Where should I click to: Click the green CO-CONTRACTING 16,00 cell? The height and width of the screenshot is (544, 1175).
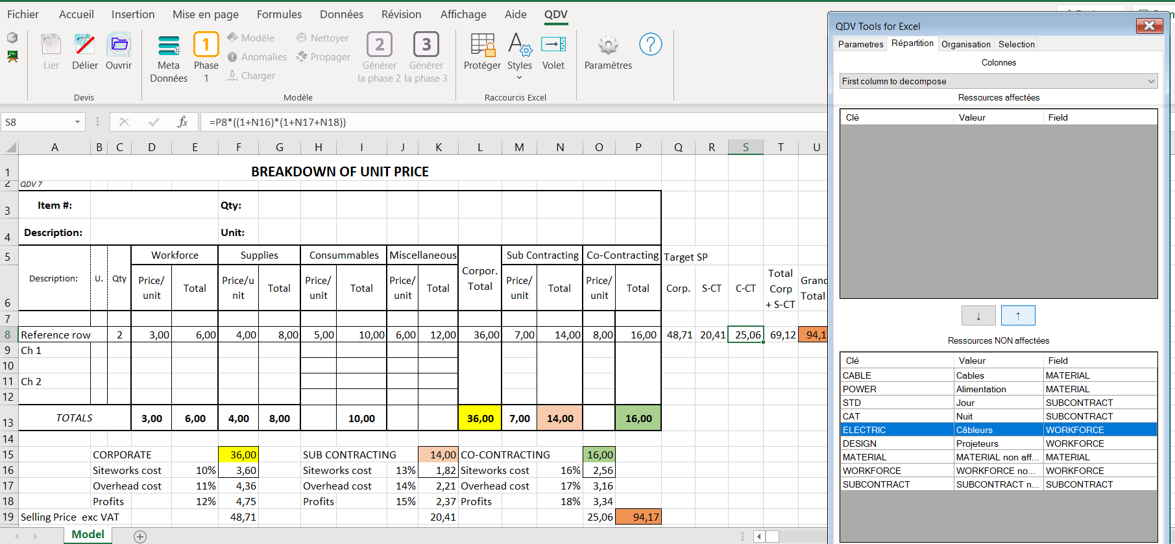[599, 455]
